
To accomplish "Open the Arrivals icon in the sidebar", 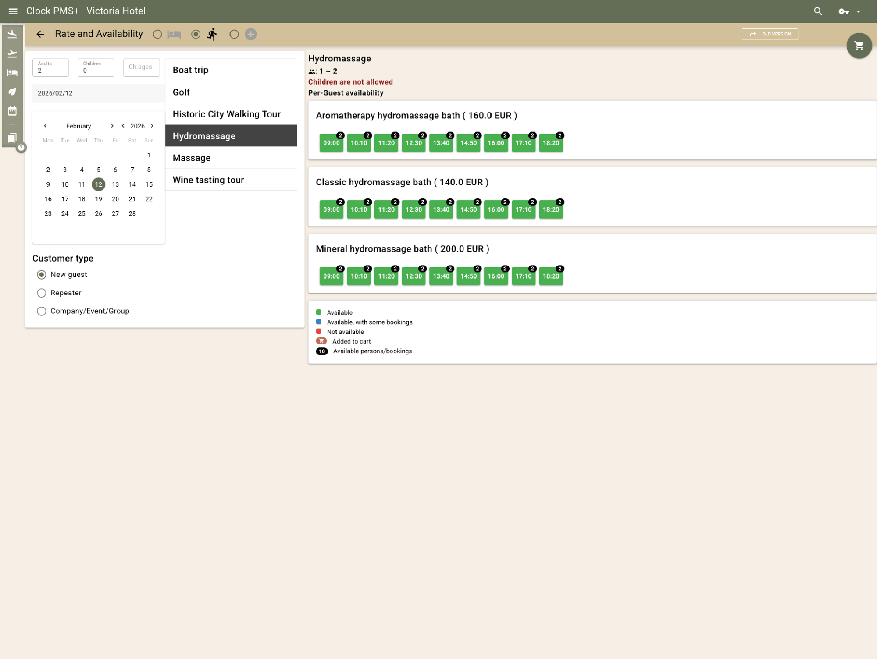I will pos(12,33).
